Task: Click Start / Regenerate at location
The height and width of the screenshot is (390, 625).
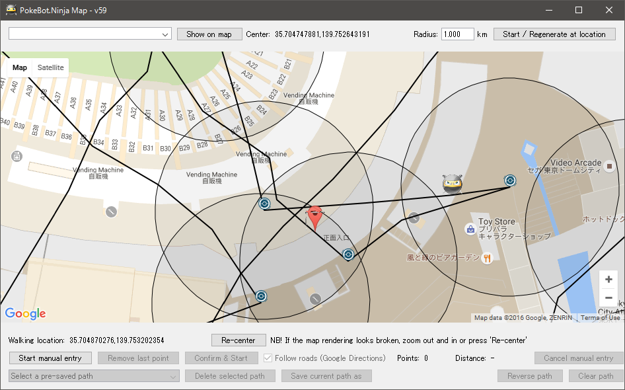Action: point(554,34)
